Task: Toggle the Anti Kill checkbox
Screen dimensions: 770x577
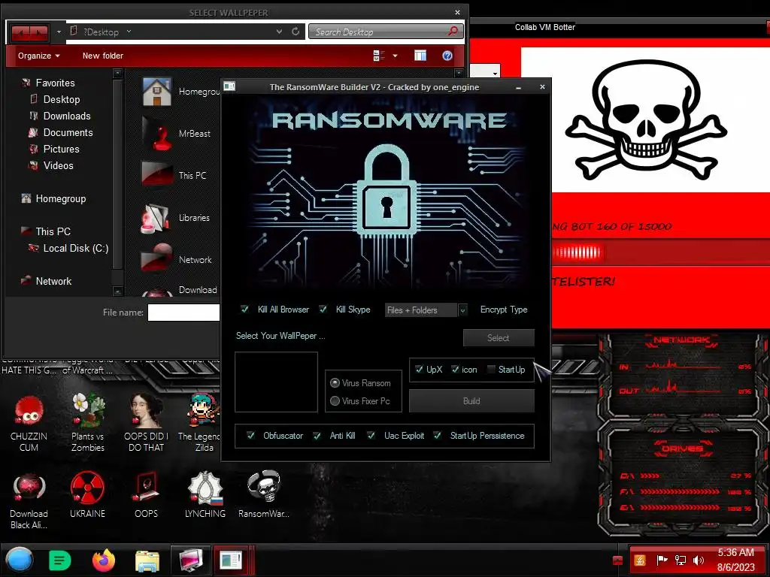Action: [x=317, y=436]
